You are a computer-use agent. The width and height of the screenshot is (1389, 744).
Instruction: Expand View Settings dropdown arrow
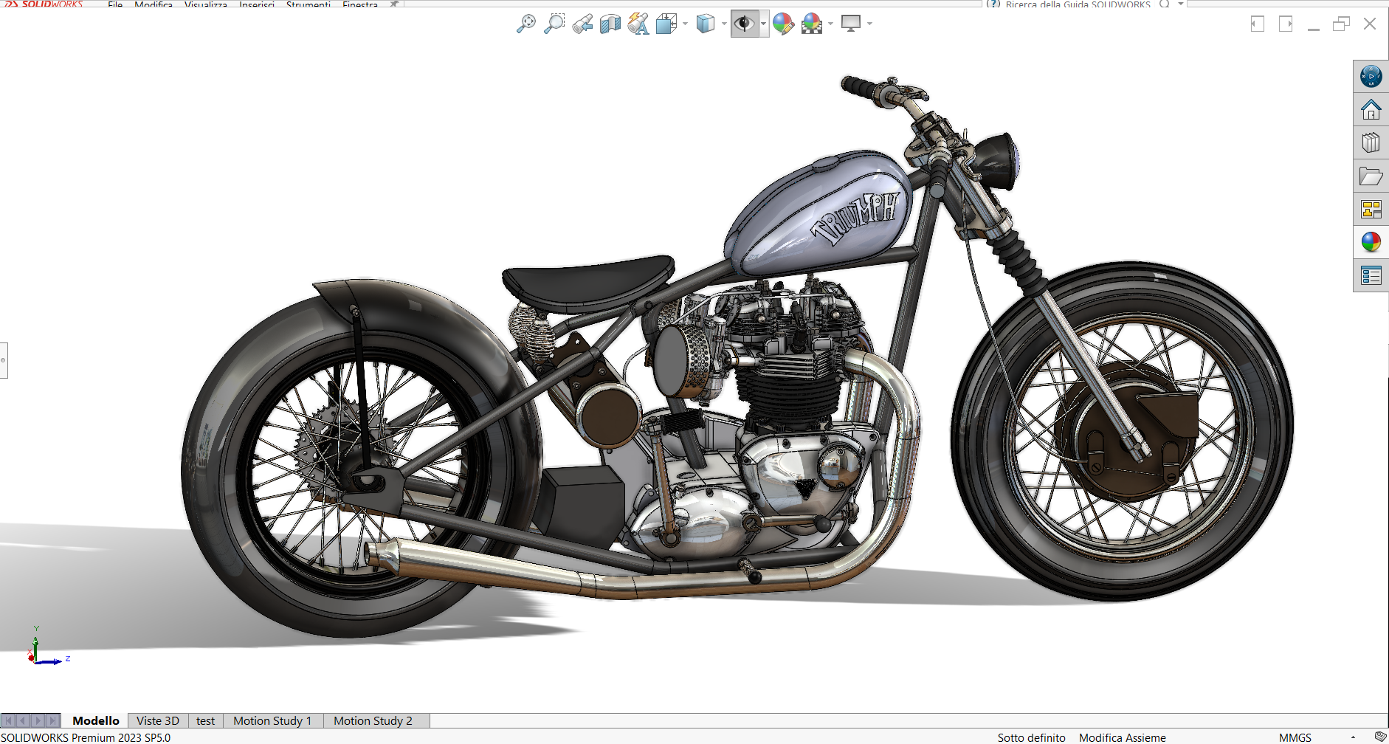tap(870, 24)
